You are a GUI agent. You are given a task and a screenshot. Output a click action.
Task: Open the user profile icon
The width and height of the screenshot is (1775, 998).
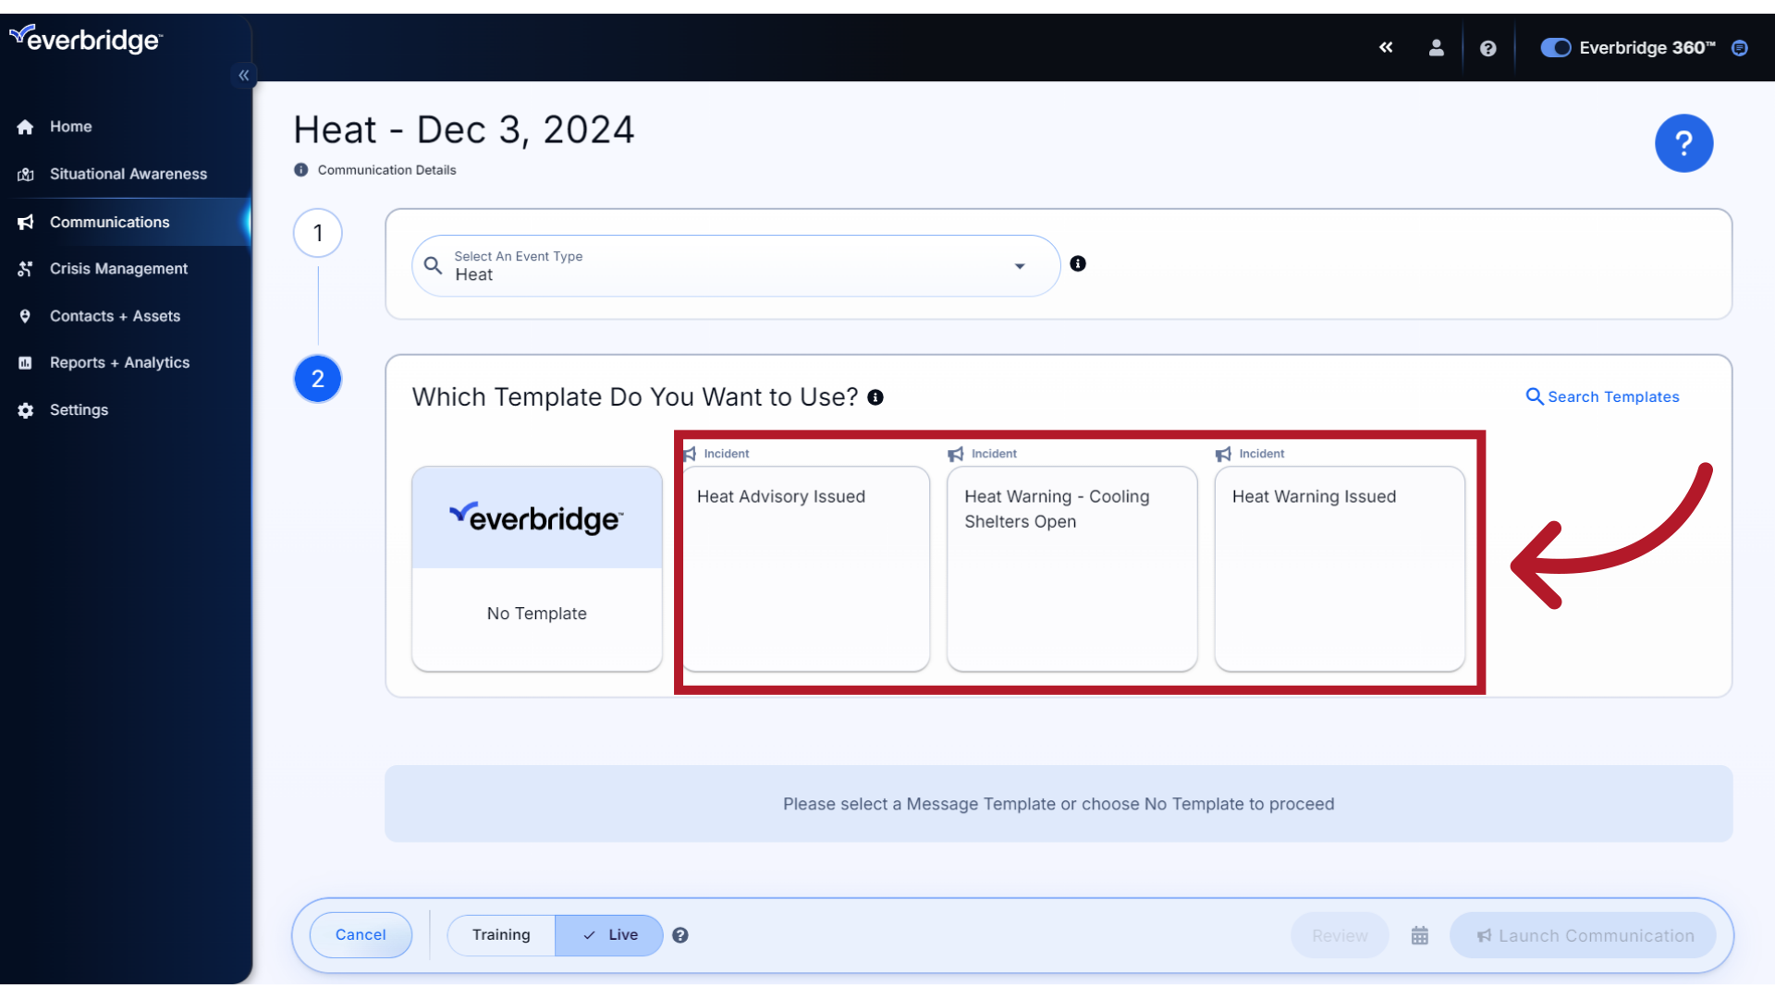(1436, 47)
